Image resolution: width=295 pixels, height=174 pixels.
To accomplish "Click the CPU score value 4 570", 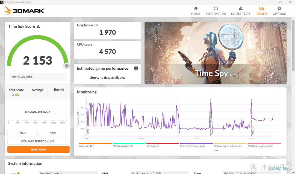I will (107, 52).
